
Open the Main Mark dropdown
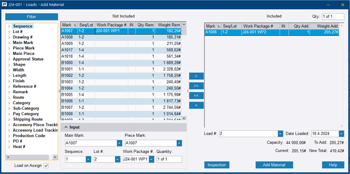tap(119, 143)
